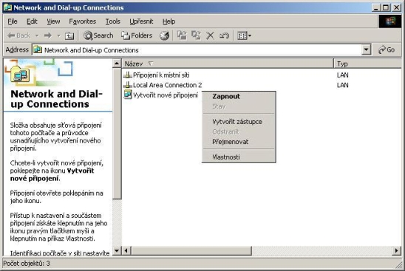Image resolution: width=405 pixels, height=271 pixels.
Task: Open the Tools menu
Action: click(112, 21)
